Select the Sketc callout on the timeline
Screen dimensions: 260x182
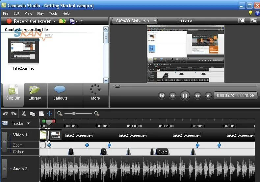click(163, 152)
